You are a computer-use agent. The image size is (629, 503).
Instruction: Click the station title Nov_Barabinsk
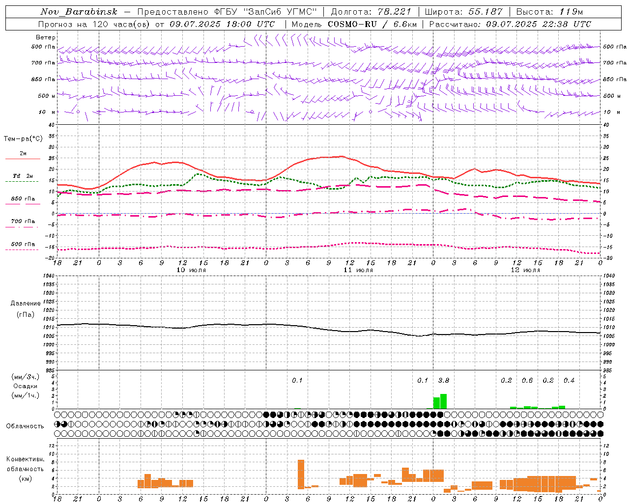click(79, 12)
